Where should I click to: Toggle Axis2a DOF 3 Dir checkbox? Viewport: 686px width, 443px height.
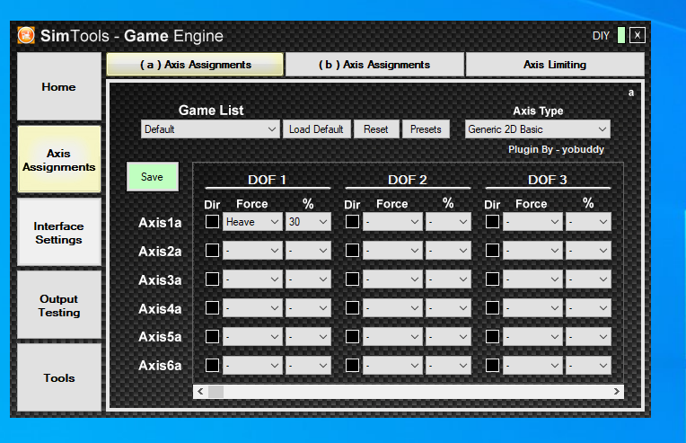click(x=492, y=251)
